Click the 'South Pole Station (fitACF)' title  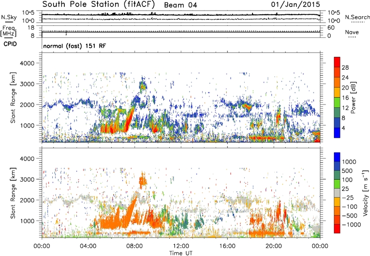point(99,4)
